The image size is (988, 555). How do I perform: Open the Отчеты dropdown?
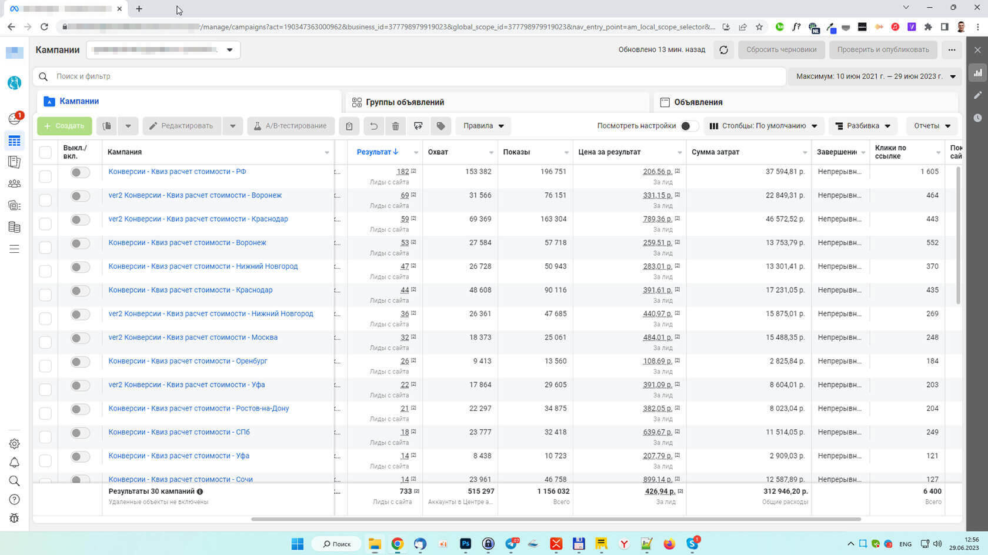932,126
